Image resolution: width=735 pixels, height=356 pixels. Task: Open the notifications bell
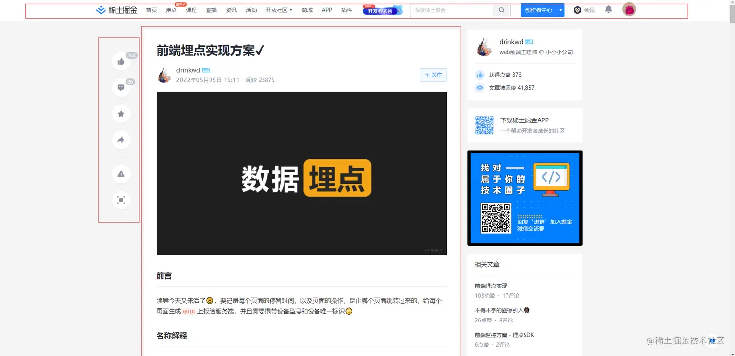pyautogui.click(x=608, y=9)
